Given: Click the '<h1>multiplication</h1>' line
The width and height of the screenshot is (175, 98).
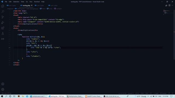Looking at the screenshot, I should point(28,30).
